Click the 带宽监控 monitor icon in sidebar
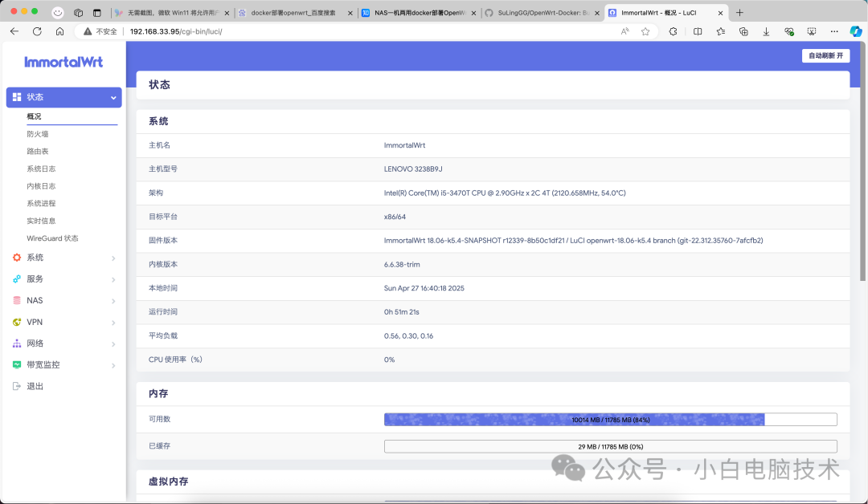Viewport: 868px width, 504px height. pos(17,364)
